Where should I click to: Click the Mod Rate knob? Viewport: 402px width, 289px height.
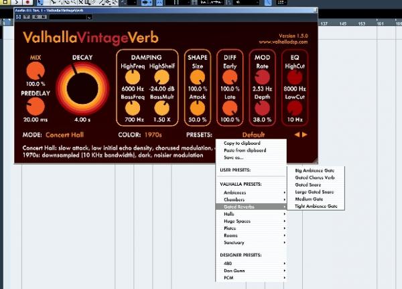coord(263,77)
